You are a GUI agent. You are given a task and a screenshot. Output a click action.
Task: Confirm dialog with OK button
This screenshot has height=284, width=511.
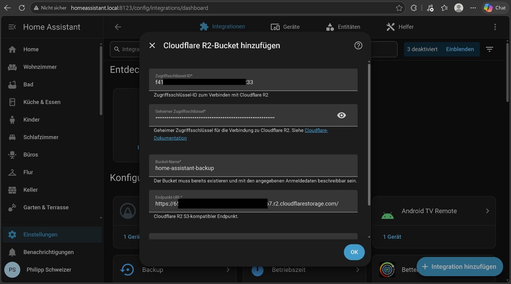click(x=354, y=252)
